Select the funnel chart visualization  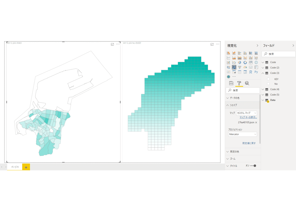pyautogui.click(x=240, y=67)
